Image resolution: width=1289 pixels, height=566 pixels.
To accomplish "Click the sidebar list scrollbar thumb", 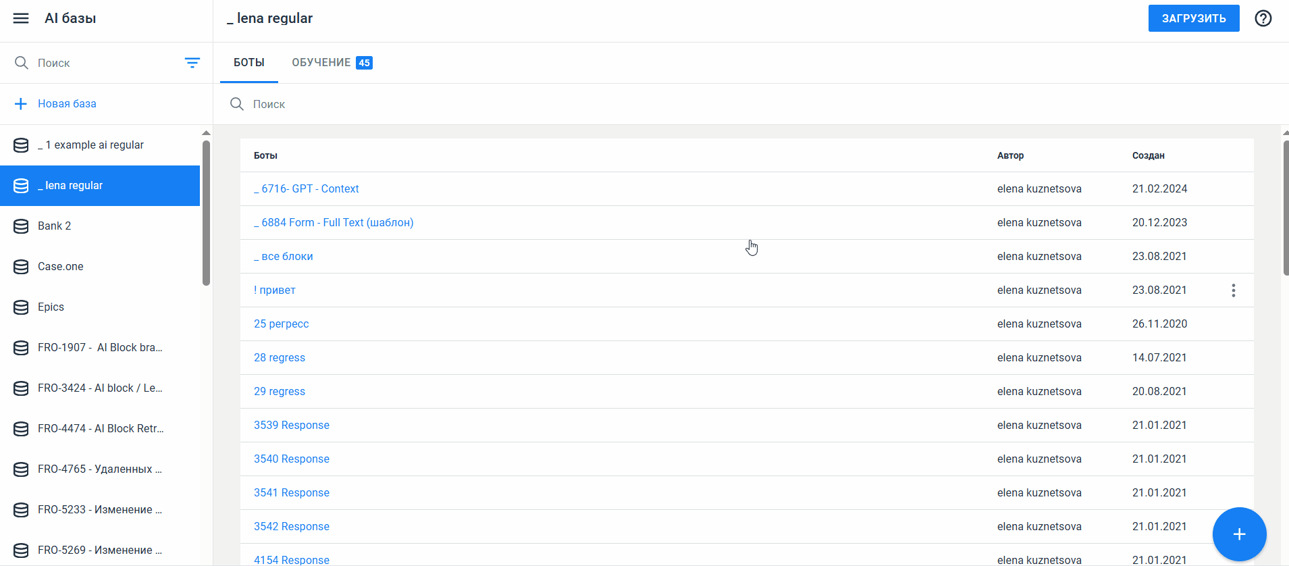I will click(206, 213).
